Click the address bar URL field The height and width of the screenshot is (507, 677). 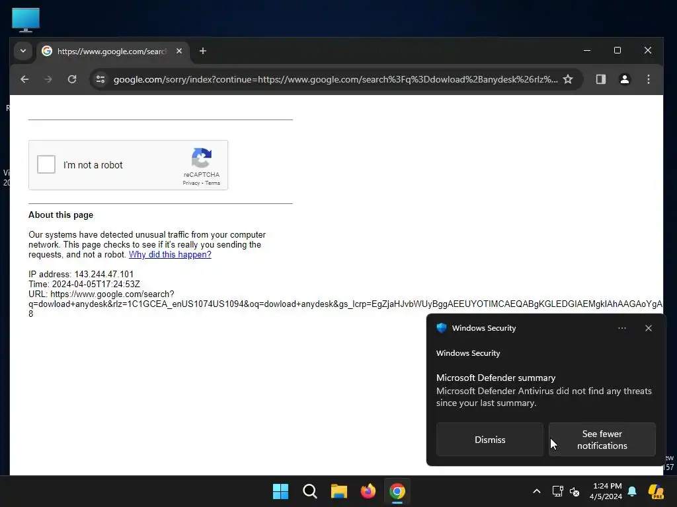pyautogui.click(x=335, y=79)
